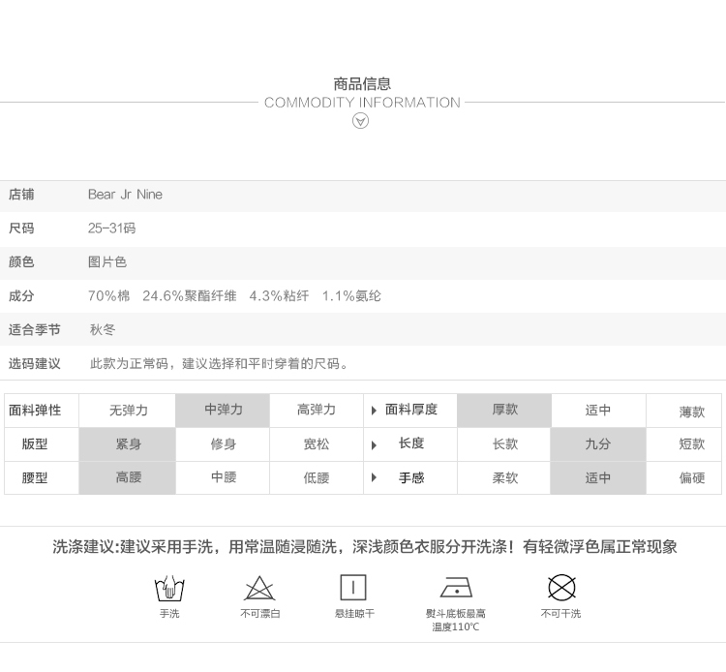Viewport: 726px width, 672px height.
Task: Choose the 厚款 thickness cell
Action: tap(504, 411)
